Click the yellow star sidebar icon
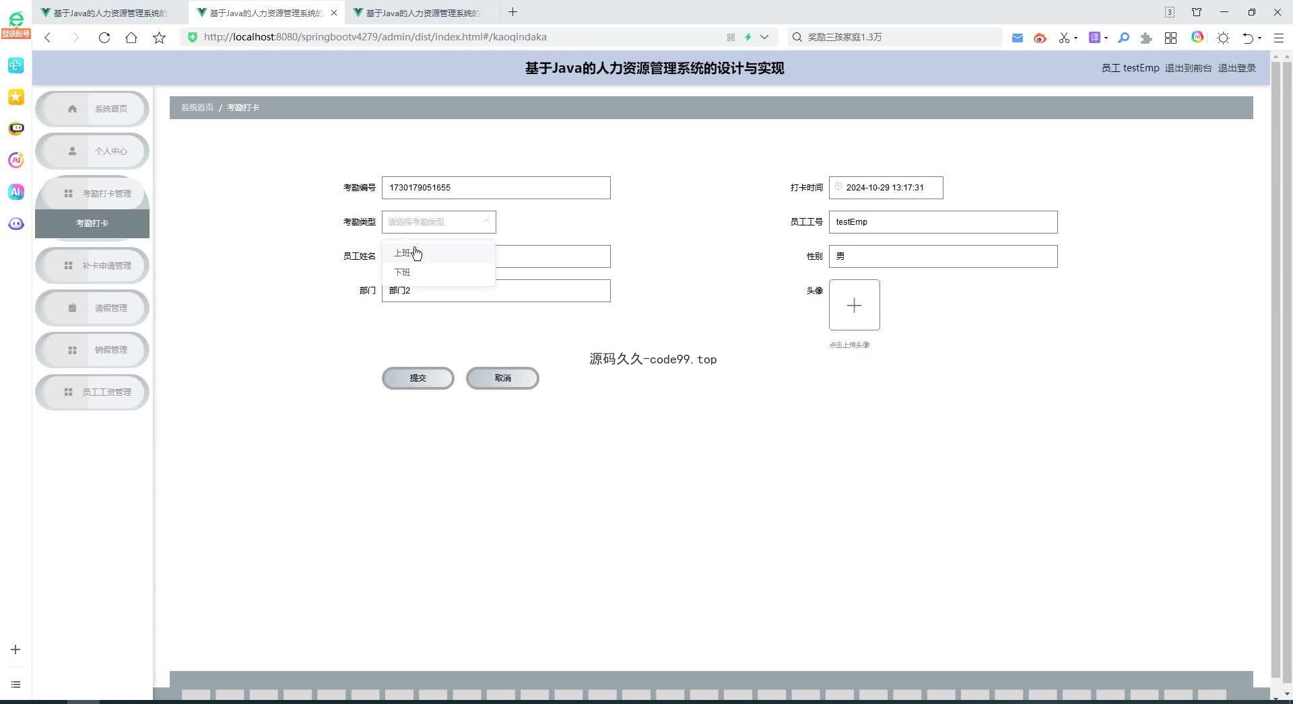 coord(16,97)
